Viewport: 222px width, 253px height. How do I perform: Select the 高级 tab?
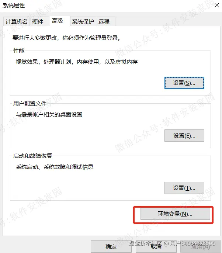(59, 21)
